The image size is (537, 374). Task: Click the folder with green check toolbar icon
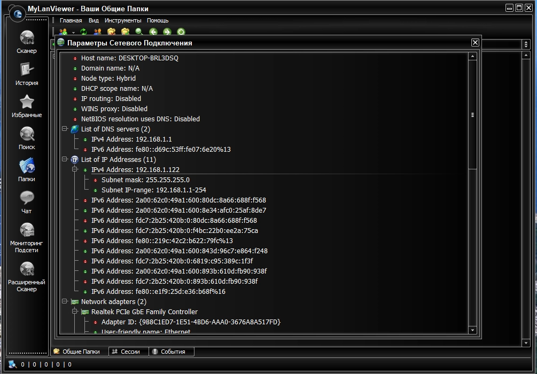pos(126,32)
